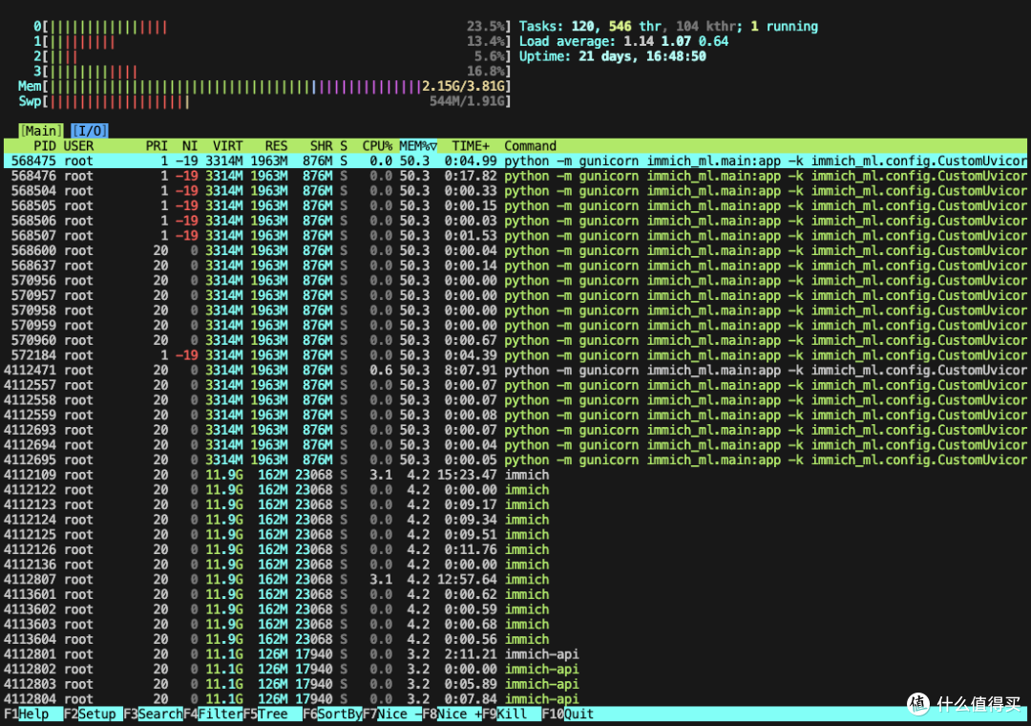
Task: Switch to the Main tab
Action: (41, 130)
